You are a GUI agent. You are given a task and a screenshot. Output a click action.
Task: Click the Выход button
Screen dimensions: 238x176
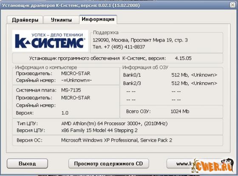click(27, 164)
